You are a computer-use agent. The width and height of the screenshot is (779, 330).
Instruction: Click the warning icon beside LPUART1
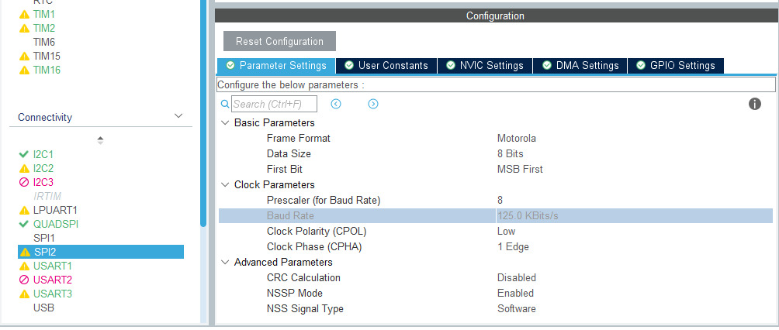(24, 210)
